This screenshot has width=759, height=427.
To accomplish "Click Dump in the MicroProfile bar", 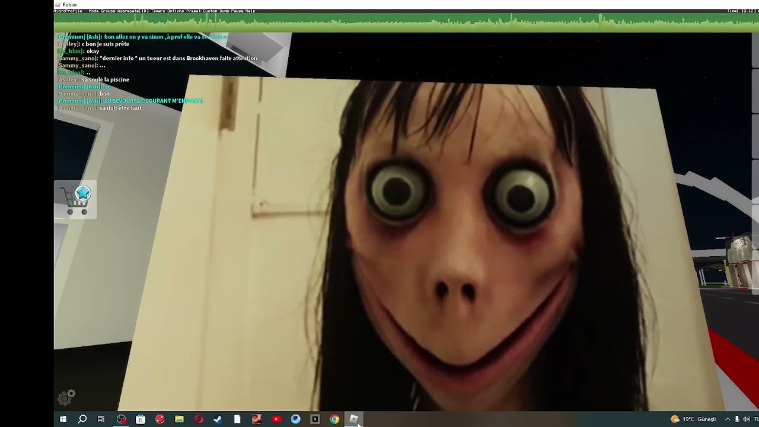I will 224,11.
